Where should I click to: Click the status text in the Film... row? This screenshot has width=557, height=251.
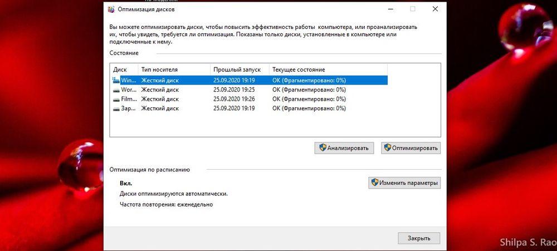click(309, 99)
